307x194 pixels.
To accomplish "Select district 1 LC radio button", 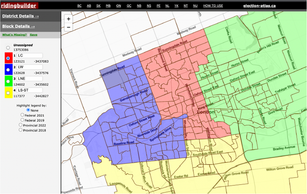I will [x=8, y=58].
